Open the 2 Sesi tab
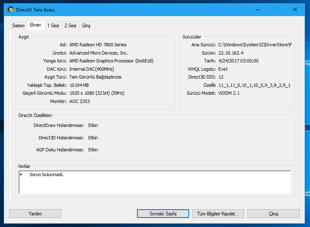The width and height of the screenshot is (310, 227). point(70,26)
